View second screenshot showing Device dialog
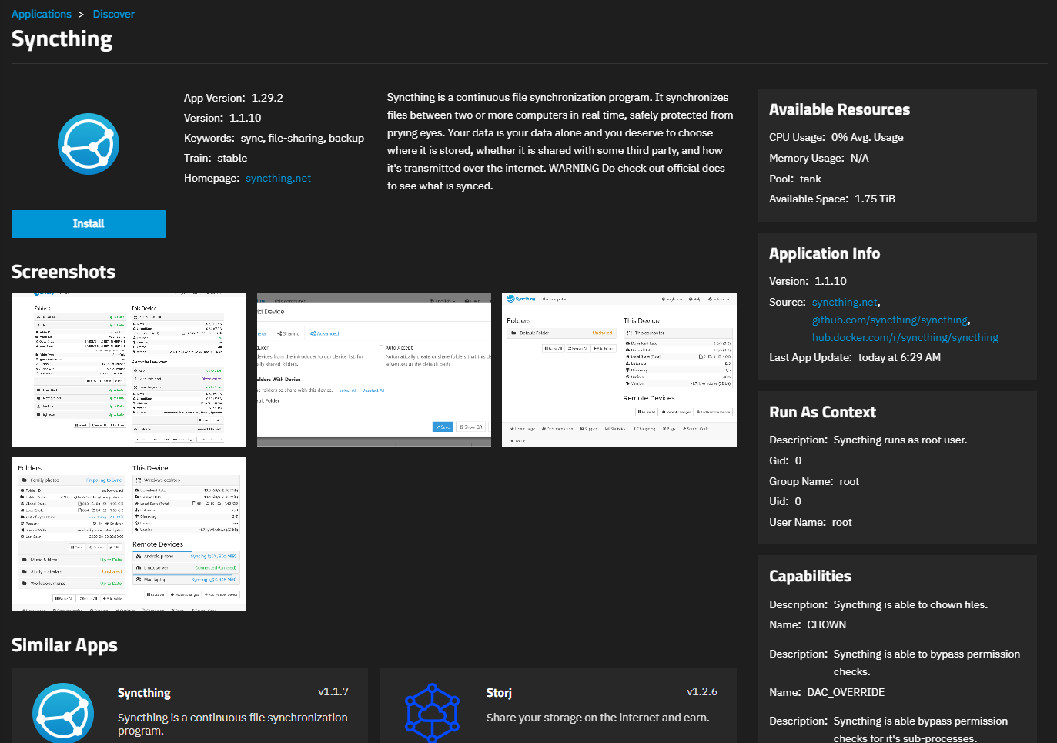Viewport: 1057px width, 743px height. [x=374, y=370]
